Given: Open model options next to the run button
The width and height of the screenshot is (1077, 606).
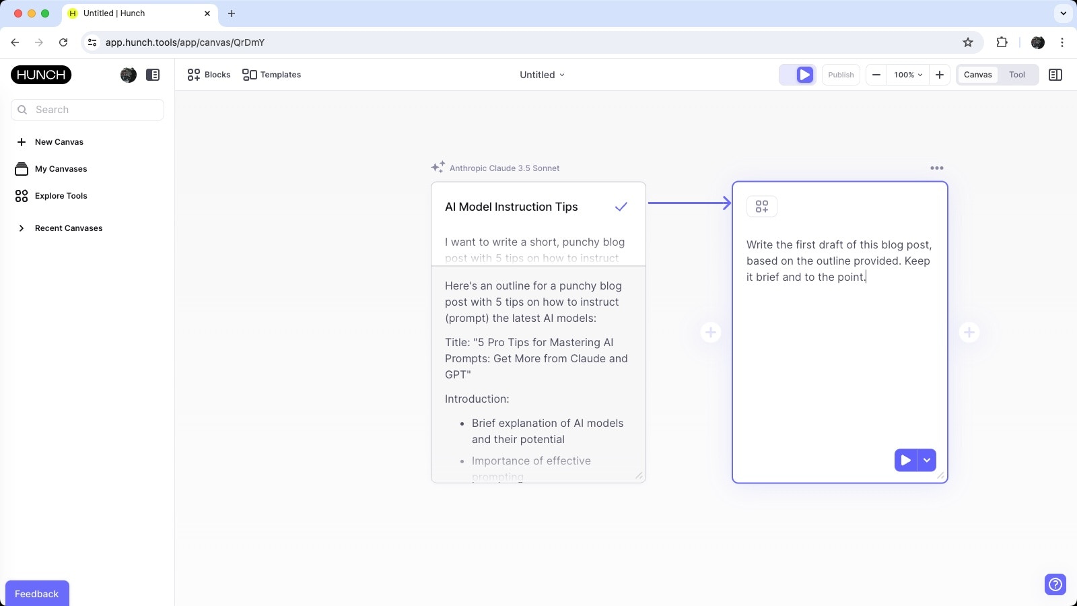Looking at the screenshot, I should (x=927, y=460).
